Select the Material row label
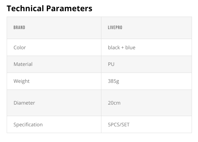Image resolution: width=198 pixels, height=142 pixels. pyautogui.click(x=23, y=64)
